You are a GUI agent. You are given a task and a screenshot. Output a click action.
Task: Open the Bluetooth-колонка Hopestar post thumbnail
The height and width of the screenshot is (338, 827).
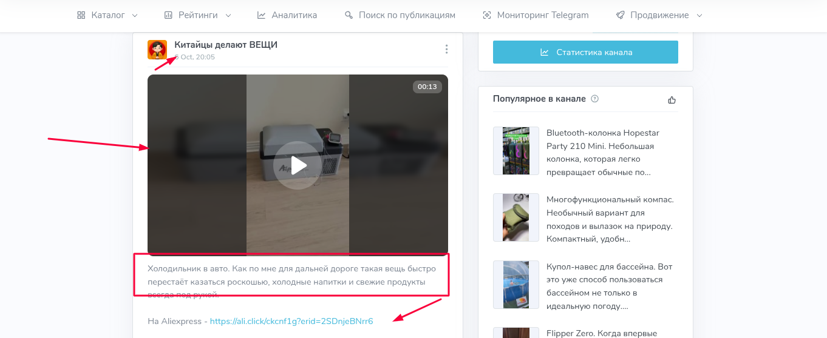[x=516, y=151]
